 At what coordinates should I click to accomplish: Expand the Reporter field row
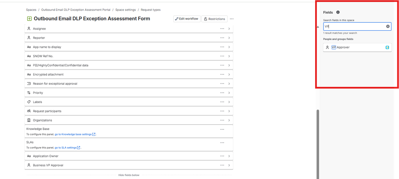[x=129, y=38]
